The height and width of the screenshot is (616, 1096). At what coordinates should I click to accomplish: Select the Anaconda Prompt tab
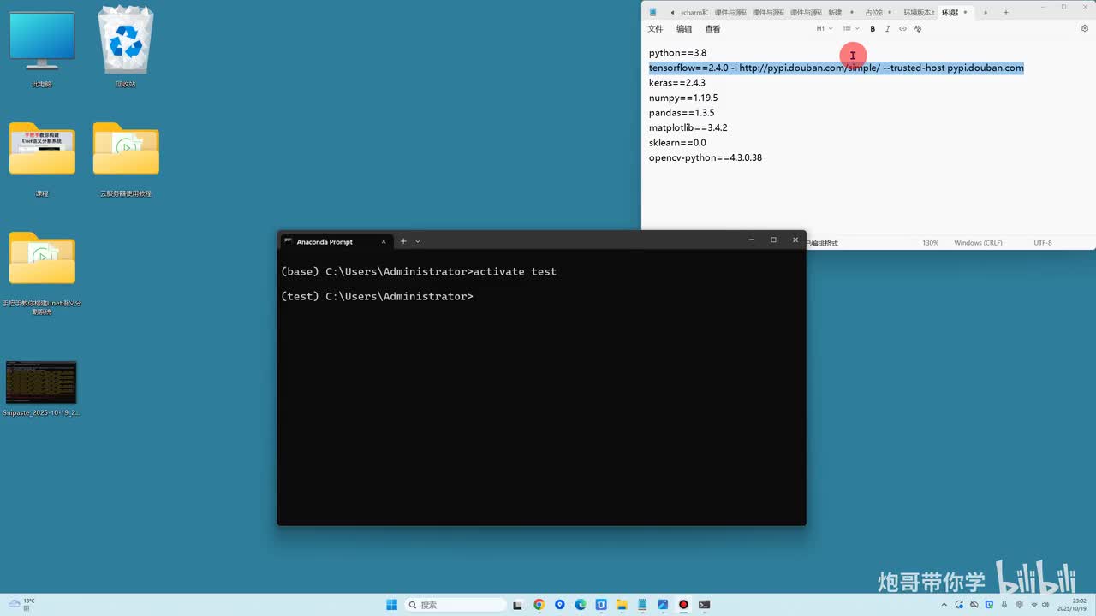coord(337,241)
